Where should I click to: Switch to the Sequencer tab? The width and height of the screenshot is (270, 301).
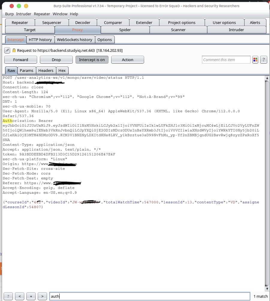click(52, 22)
